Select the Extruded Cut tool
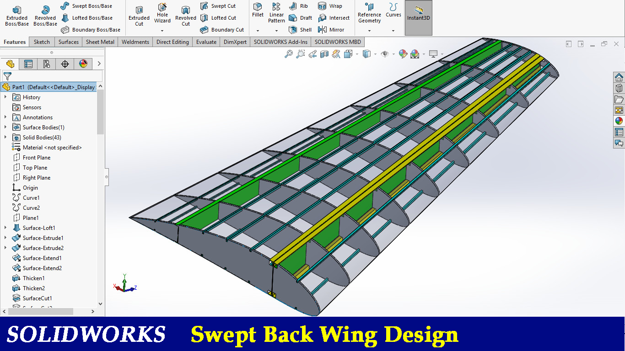Screen dimensions: 625x351 pyautogui.click(x=139, y=16)
